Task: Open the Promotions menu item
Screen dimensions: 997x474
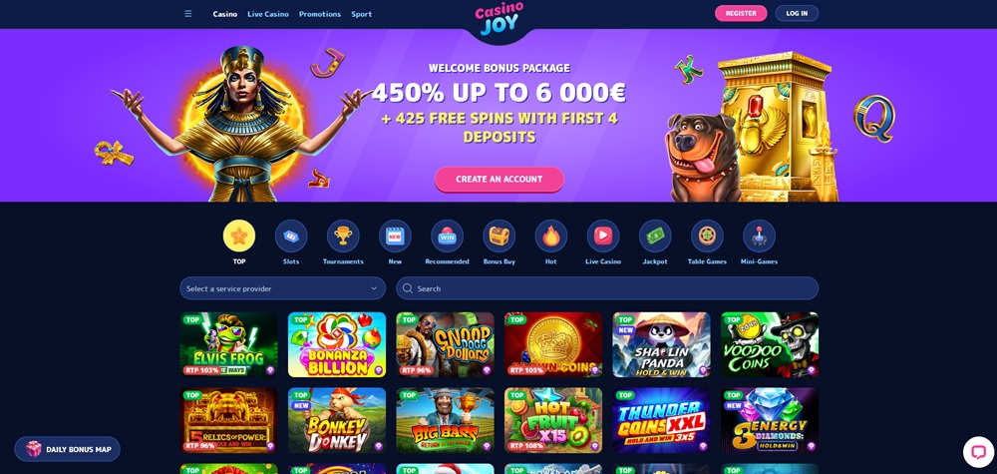Action: pyautogui.click(x=320, y=14)
